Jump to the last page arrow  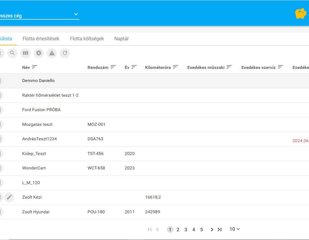(219, 230)
